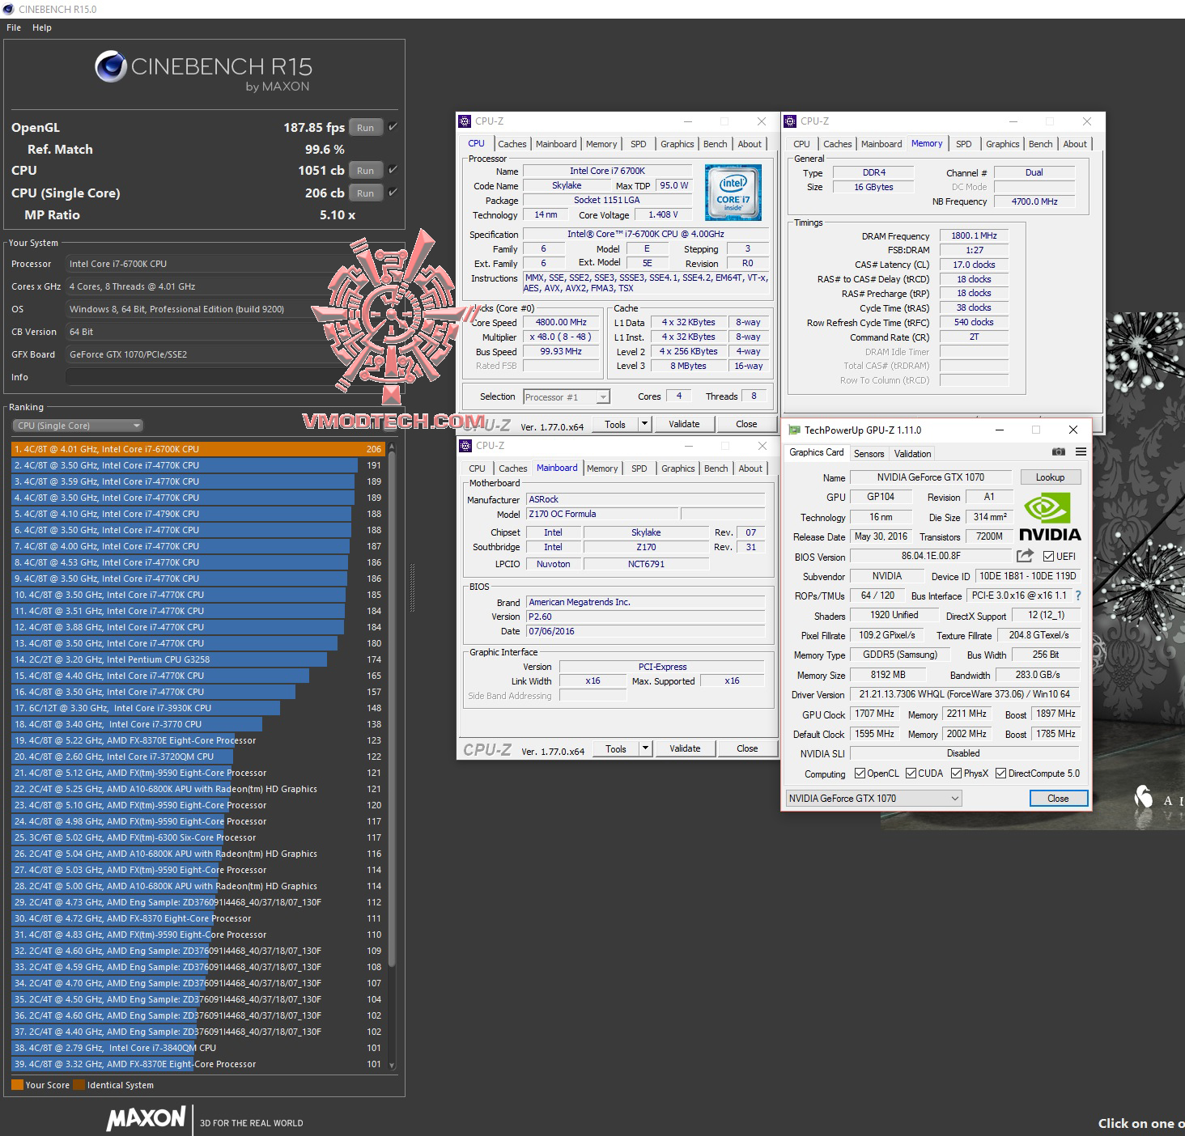Open the File menu in Cinebench

(14, 28)
